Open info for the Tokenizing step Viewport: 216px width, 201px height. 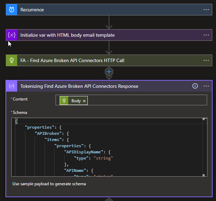pyautogui.click(x=195, y=86)
